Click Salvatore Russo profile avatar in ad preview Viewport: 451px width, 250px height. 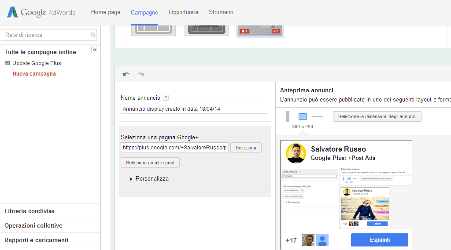click(x=296, y=153)
